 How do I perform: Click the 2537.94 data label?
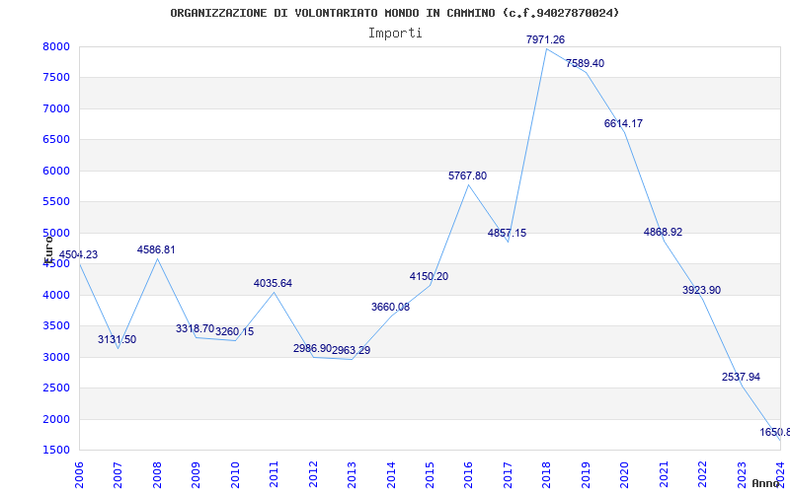[742, 378]
